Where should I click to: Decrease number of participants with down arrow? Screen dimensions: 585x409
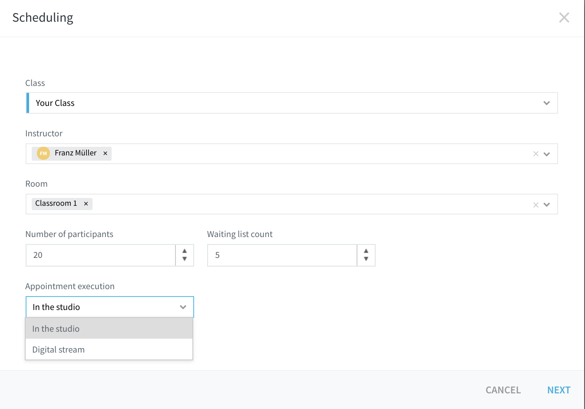point(185,259)
